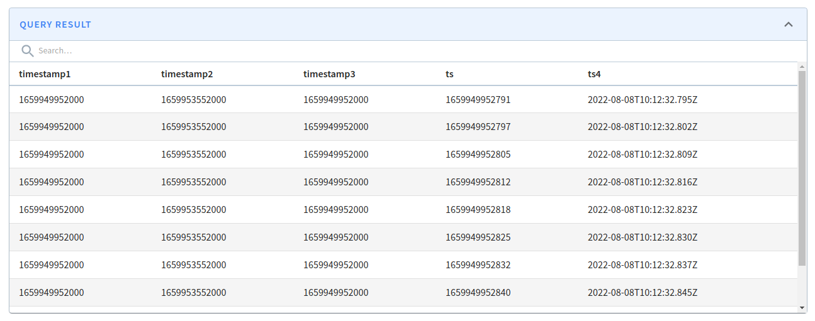This screenshot has width=815, height=321.
Task: Click the scrollbar down arrow
Action: pyautogui.click(x=802, y=308)
